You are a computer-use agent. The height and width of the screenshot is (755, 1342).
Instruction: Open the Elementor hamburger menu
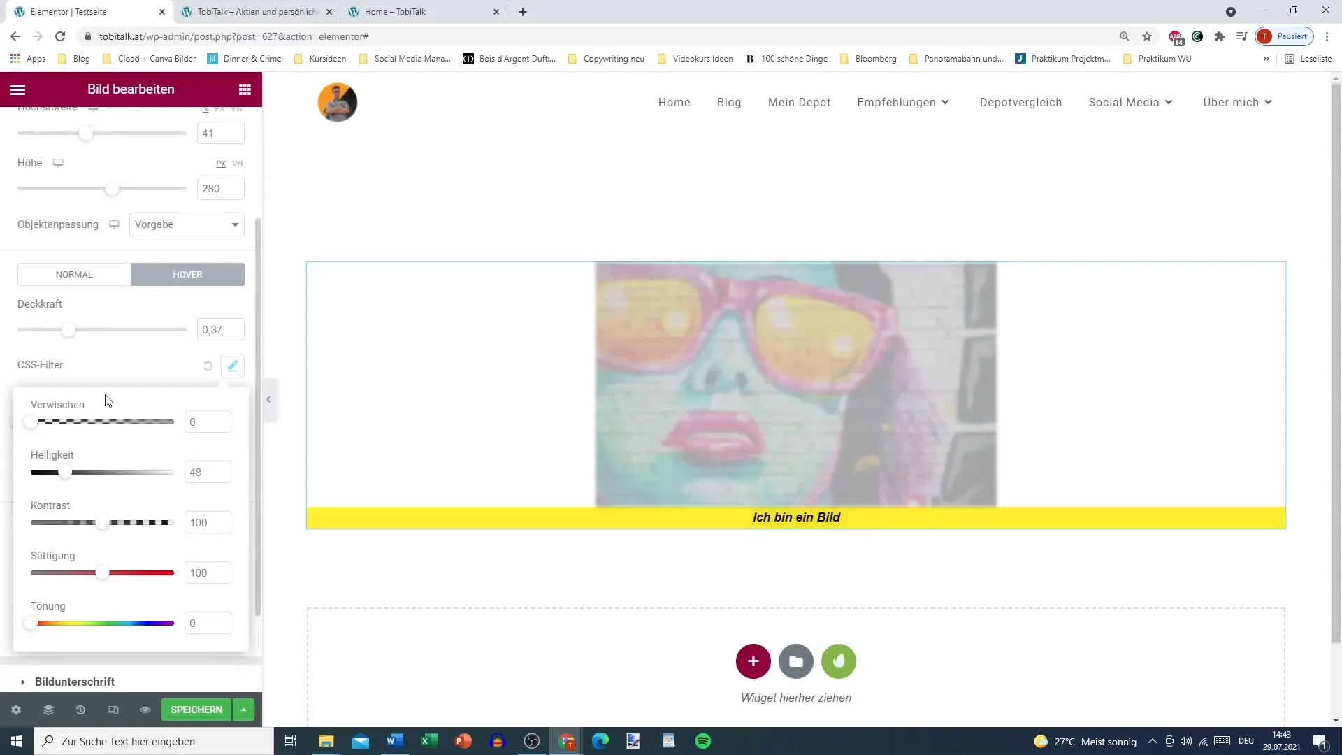click(x=18, y=89)
